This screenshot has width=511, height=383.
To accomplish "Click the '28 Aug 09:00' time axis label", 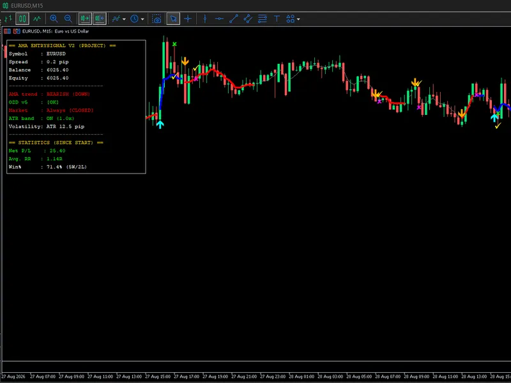I will click(416, 377).
